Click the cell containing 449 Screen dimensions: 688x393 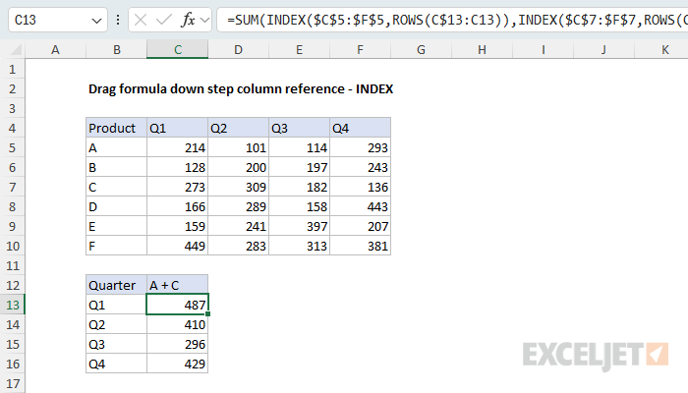click(177, 246)
